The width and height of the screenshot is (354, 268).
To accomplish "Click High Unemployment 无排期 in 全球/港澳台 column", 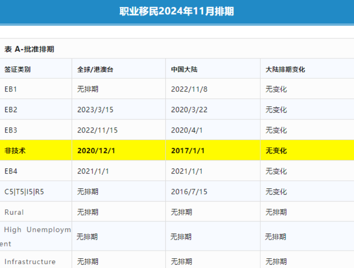I will 87,237.
